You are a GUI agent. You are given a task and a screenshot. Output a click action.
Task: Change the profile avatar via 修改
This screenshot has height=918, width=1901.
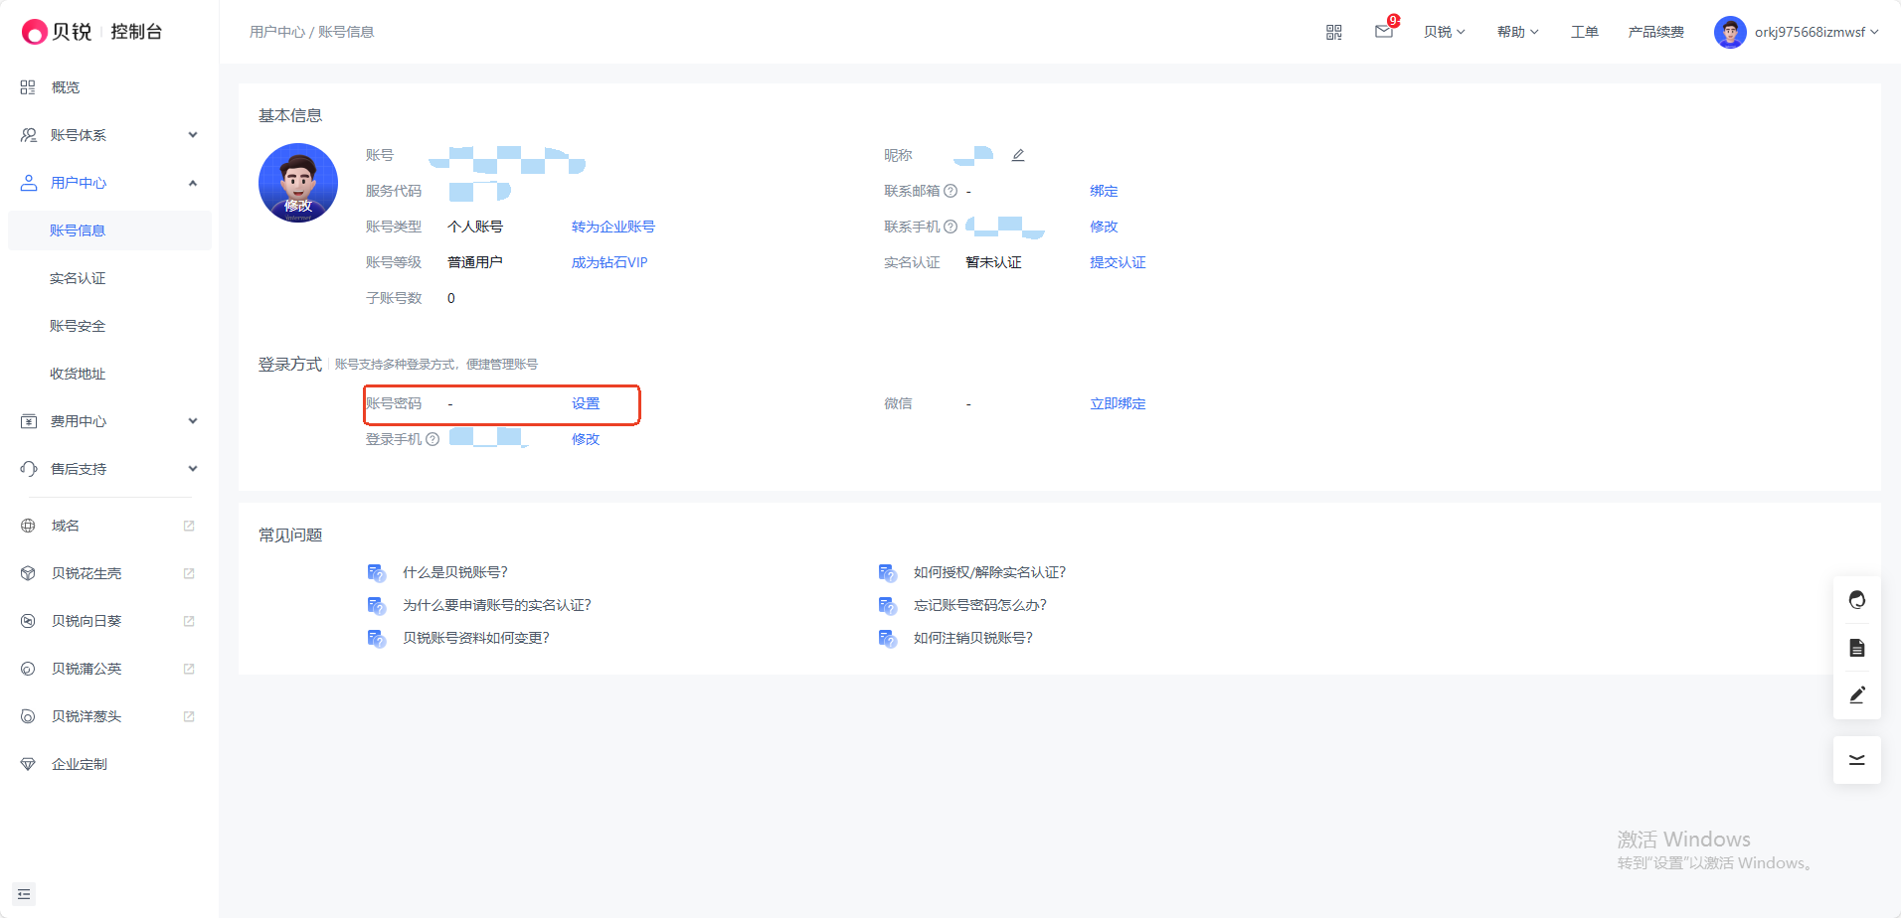(298, 206)
